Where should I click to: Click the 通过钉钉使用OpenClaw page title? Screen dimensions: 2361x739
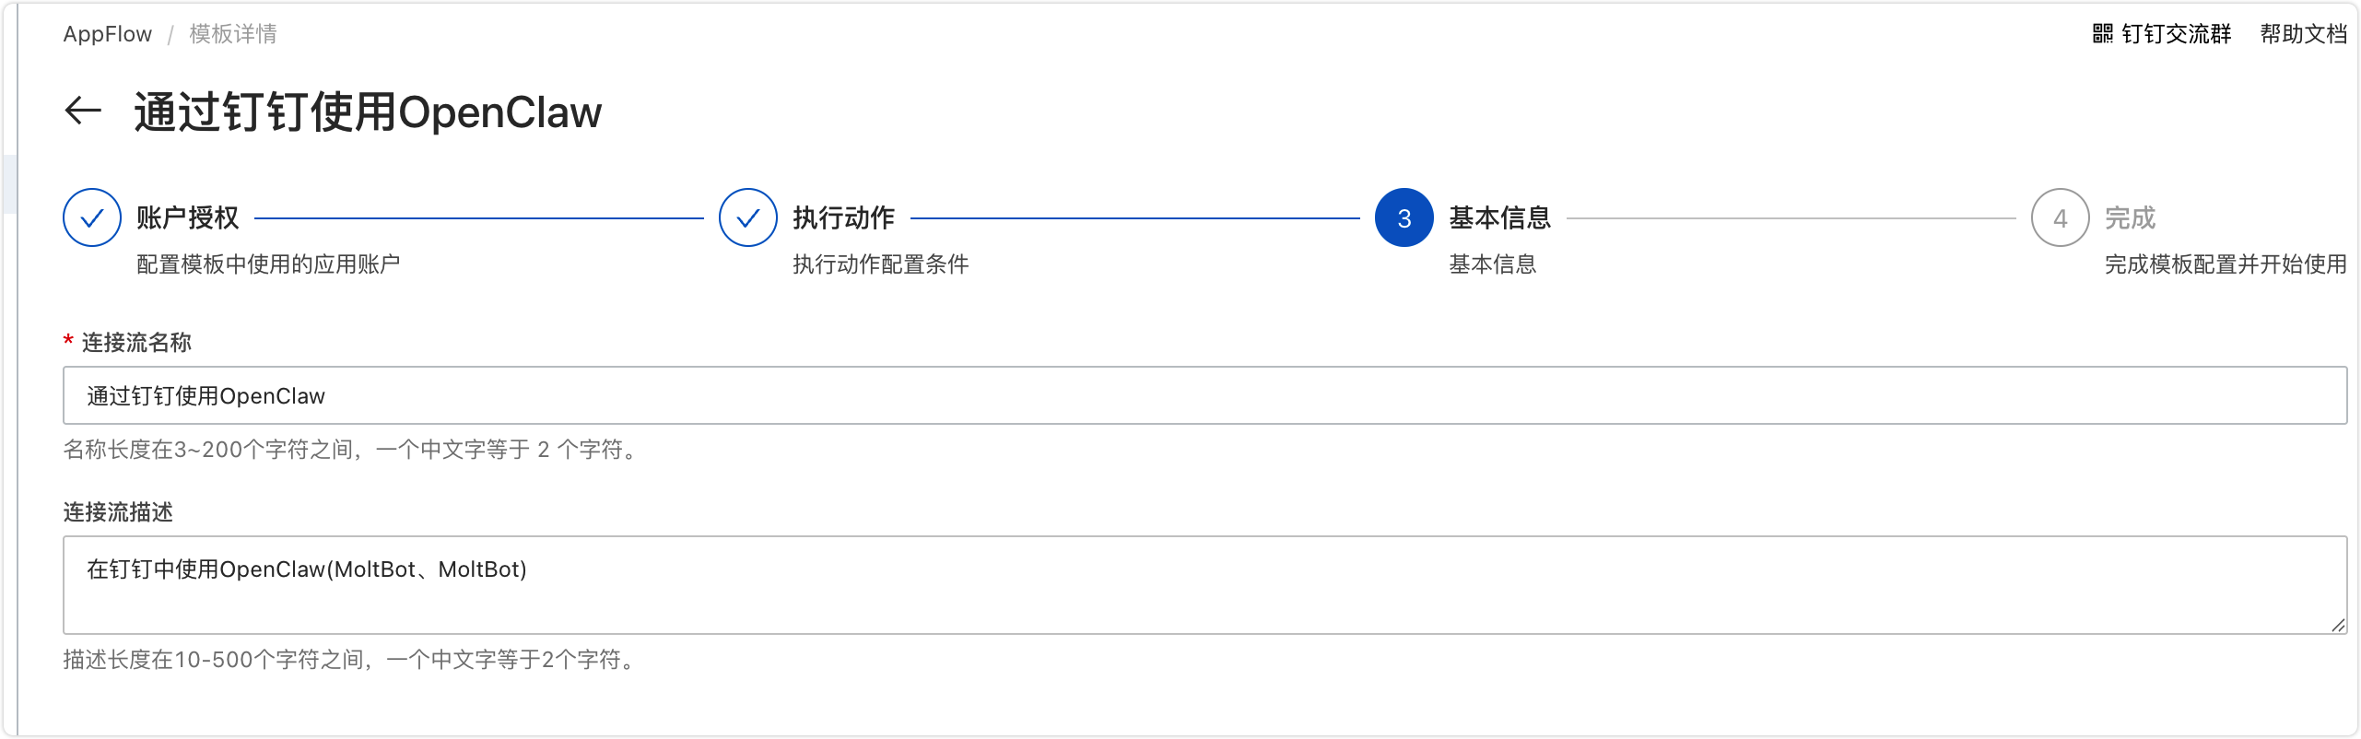point(368,112)
